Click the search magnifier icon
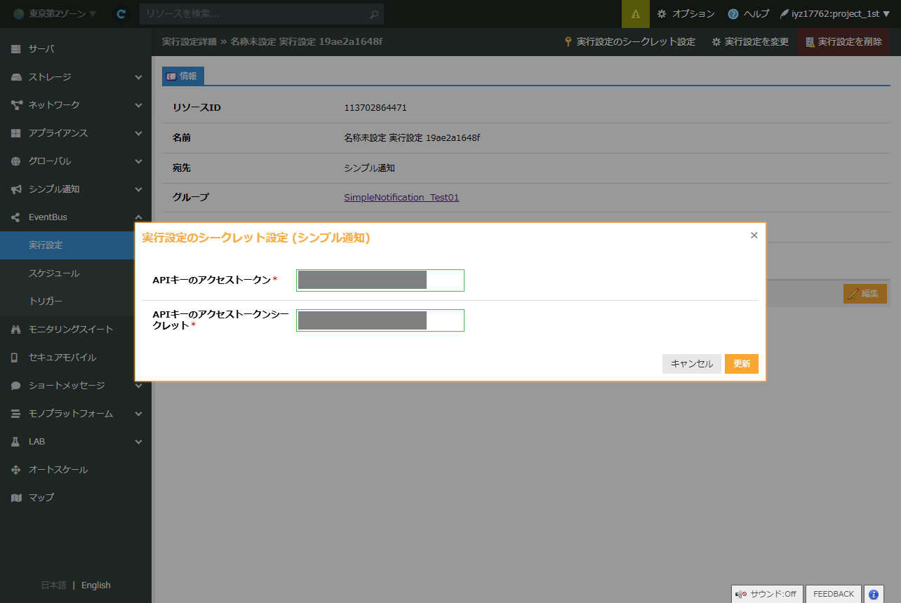901x603 pixels. coord(375,14)
